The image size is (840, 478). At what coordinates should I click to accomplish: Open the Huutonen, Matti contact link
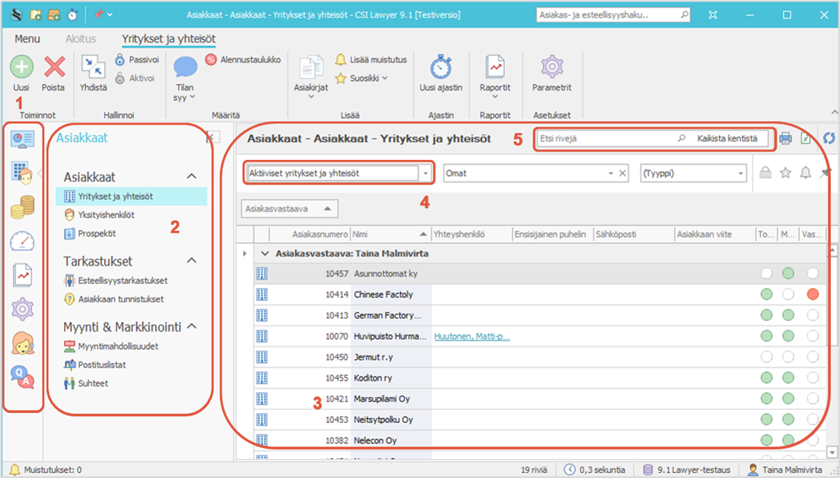[x=472, y=336]
